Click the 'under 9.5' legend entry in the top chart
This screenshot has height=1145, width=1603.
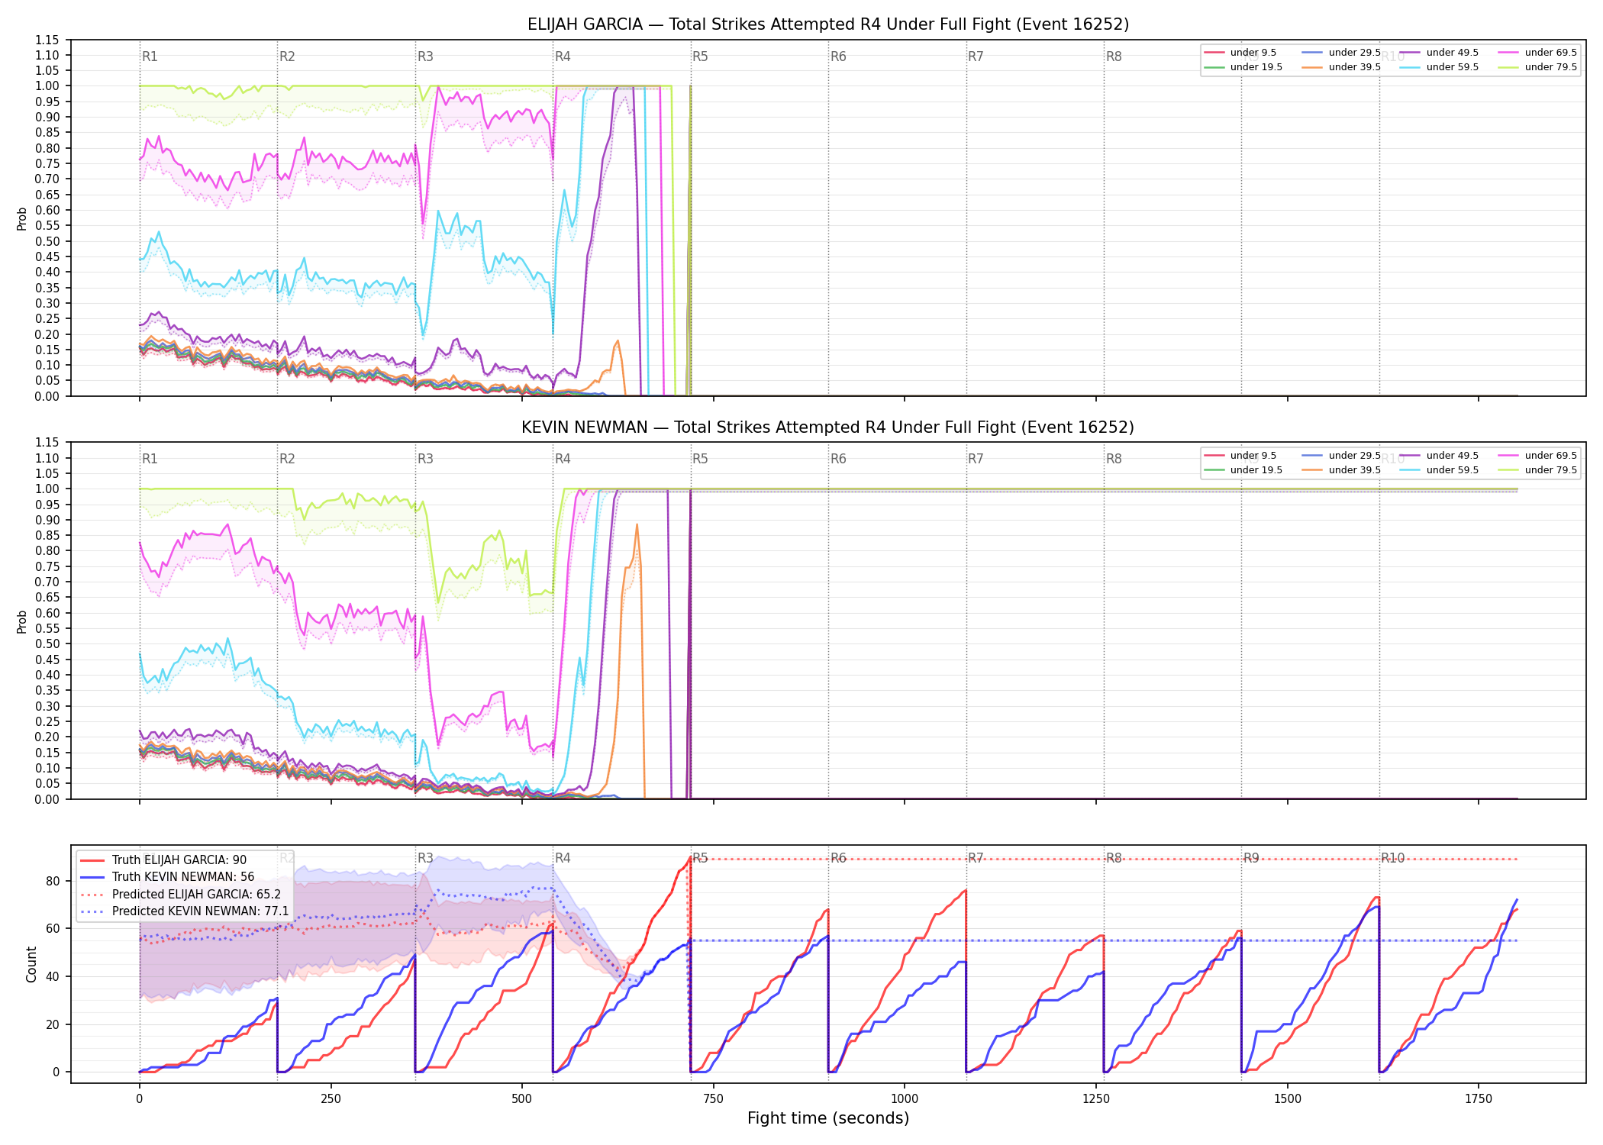(1240, 53)
